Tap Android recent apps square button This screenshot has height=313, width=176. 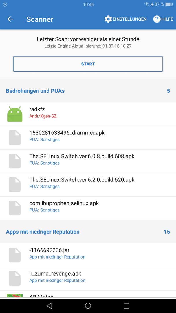(126, 306)
